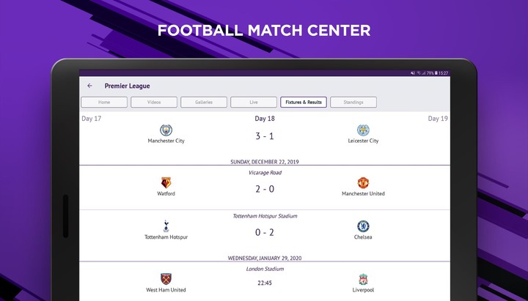Tap the Tottenham Hotspur logo

click(166, 226)
